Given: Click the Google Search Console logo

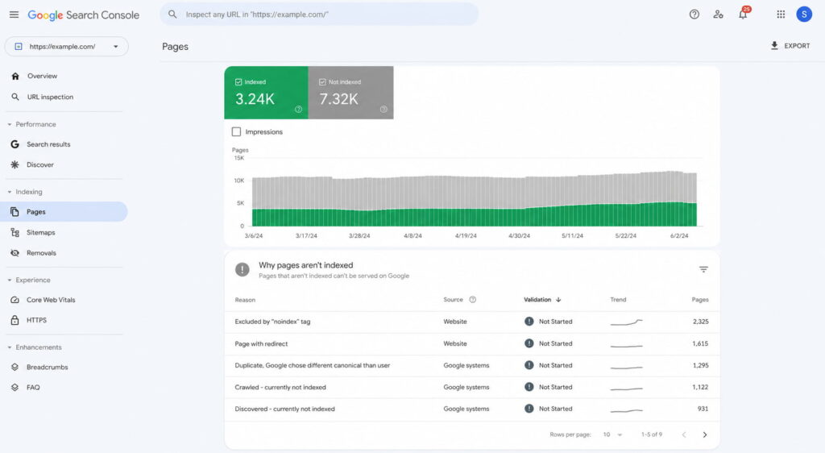Looking at the screenshot, I should (83, 15).
